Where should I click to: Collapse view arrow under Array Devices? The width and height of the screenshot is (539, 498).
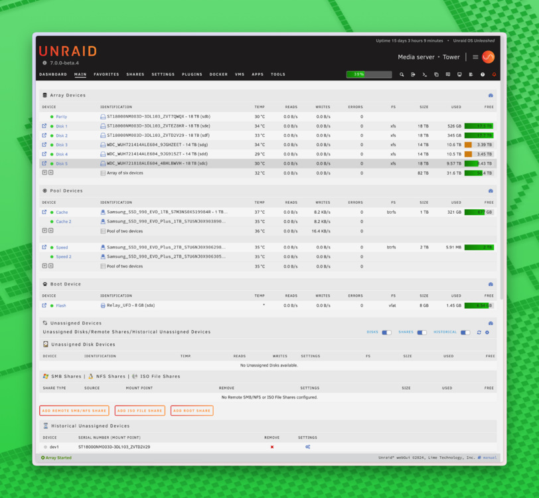pos(44,173)
